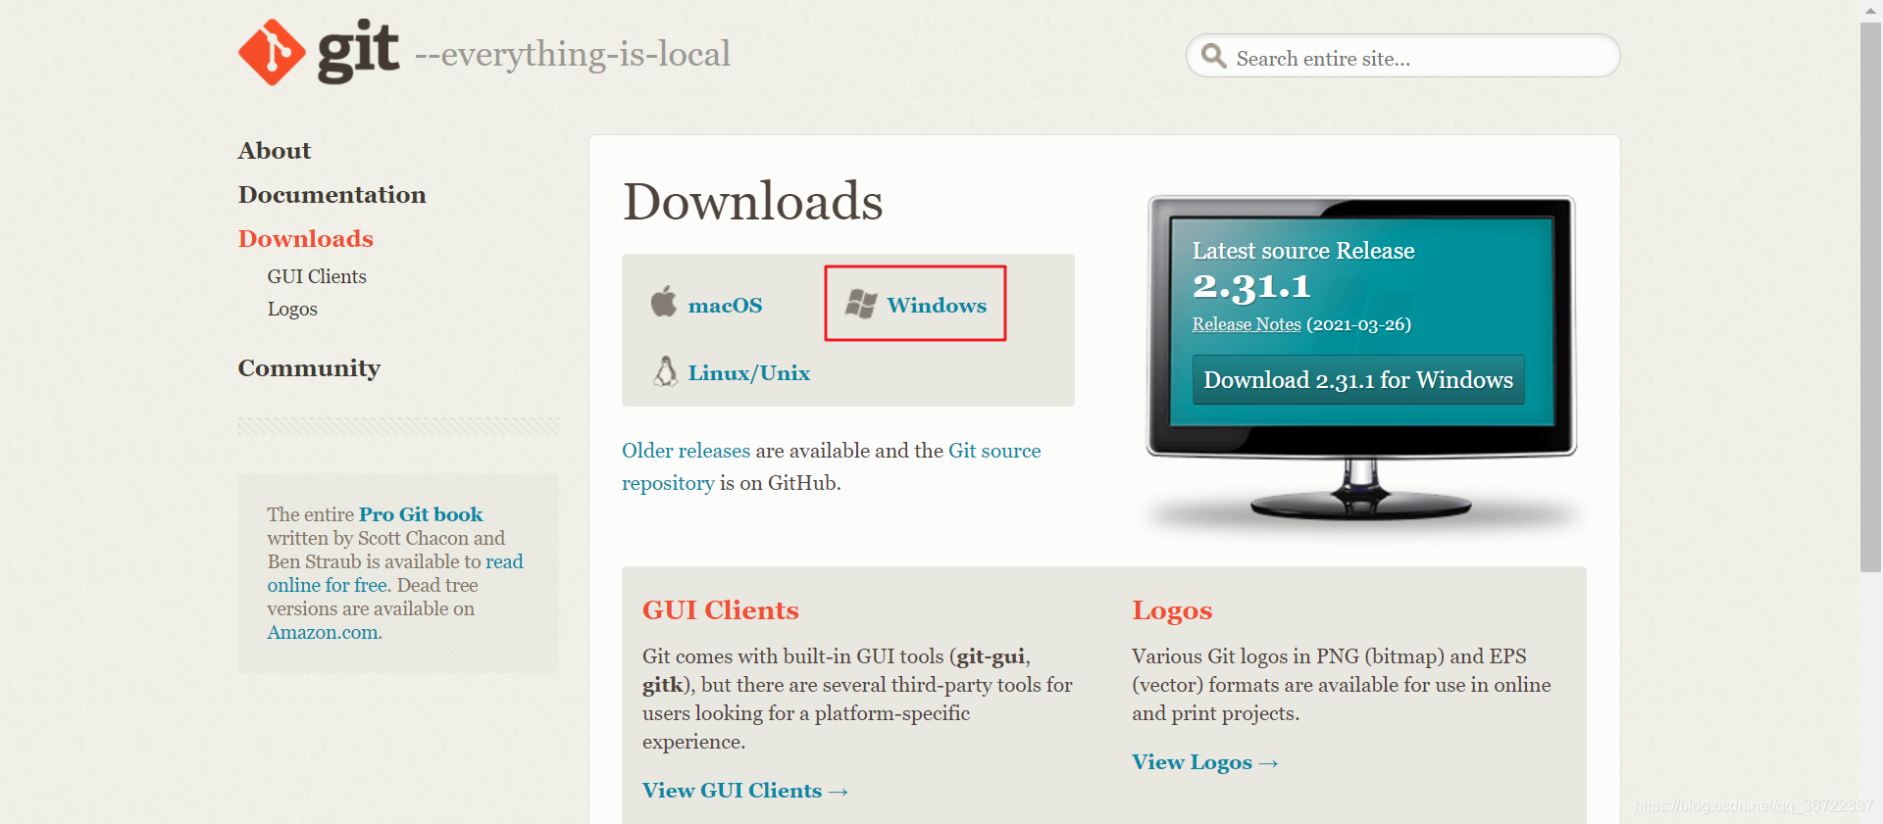Click the View GUI Clients arrow link

coord(745,791)
